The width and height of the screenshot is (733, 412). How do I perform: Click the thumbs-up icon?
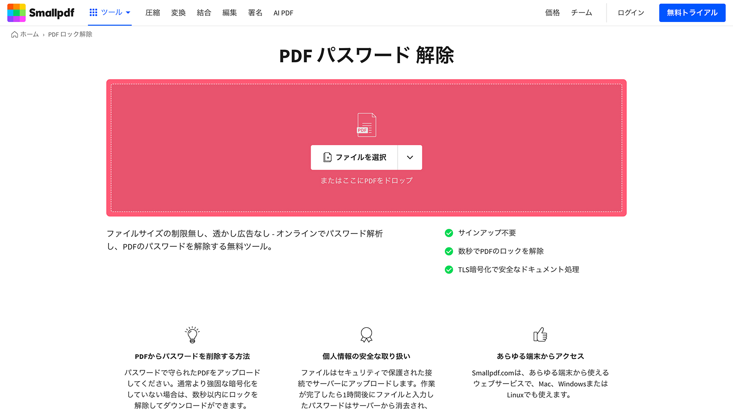tap(541, 335)
